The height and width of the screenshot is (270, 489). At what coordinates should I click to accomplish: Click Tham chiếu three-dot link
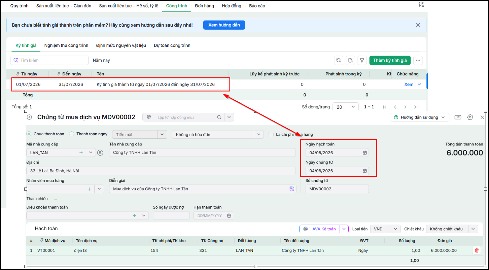pyautogui.click(x=56, y=199)
